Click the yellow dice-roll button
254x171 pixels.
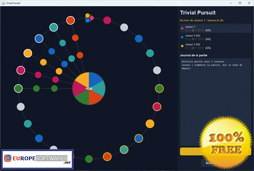(x=216, y=151)
